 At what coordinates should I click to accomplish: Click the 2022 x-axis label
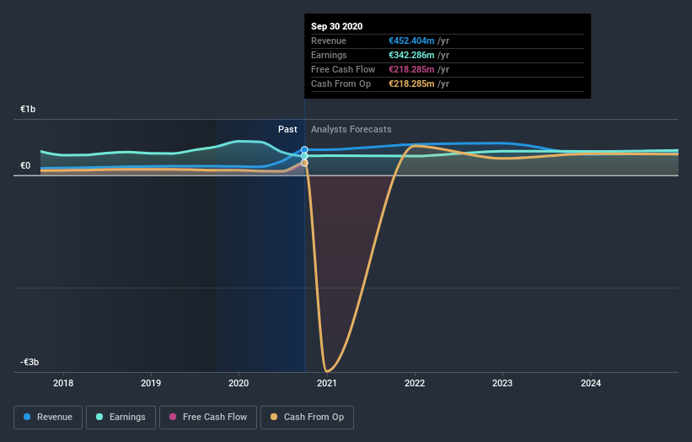click(415, 383)
